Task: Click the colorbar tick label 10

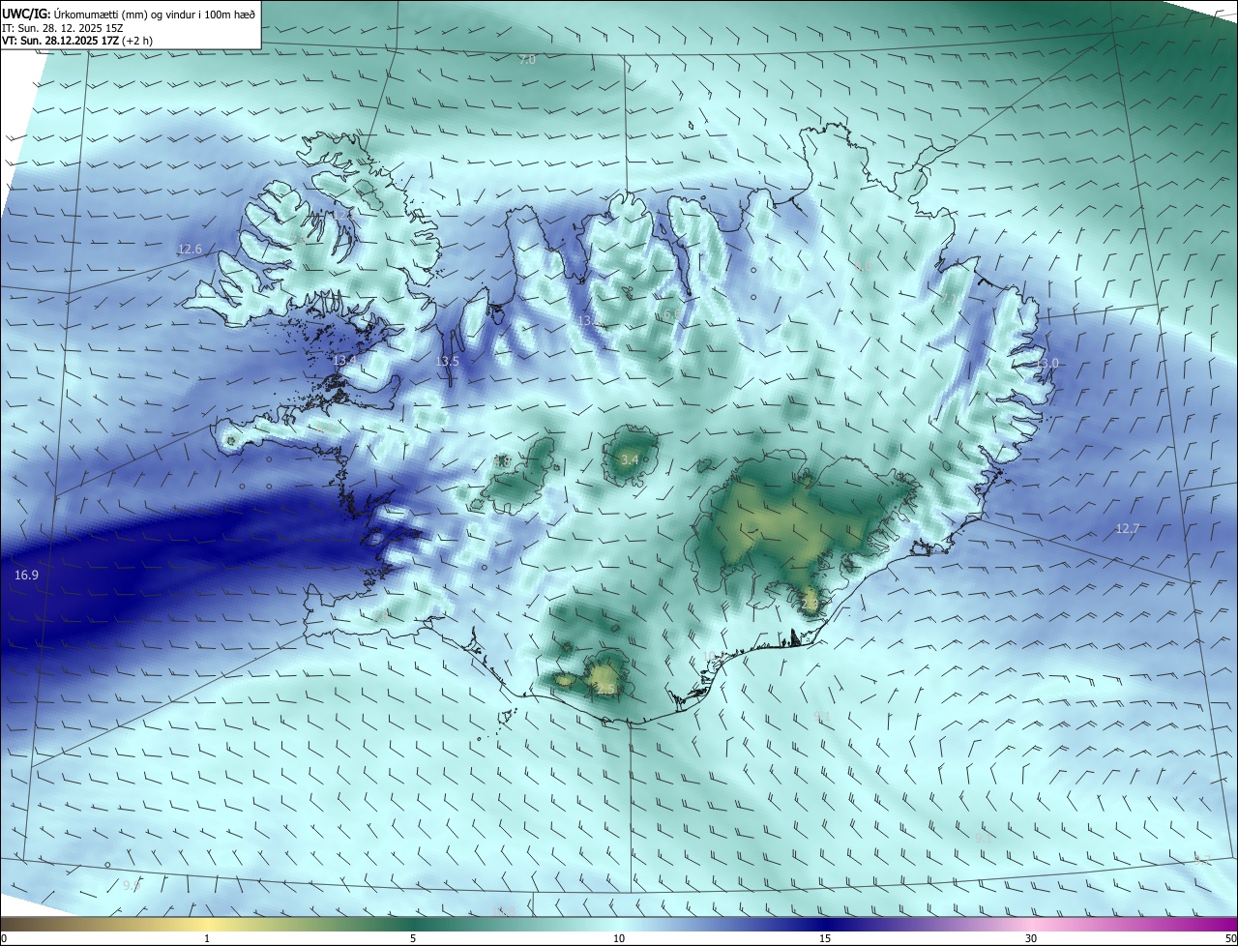Action: (x=619, y=939)
